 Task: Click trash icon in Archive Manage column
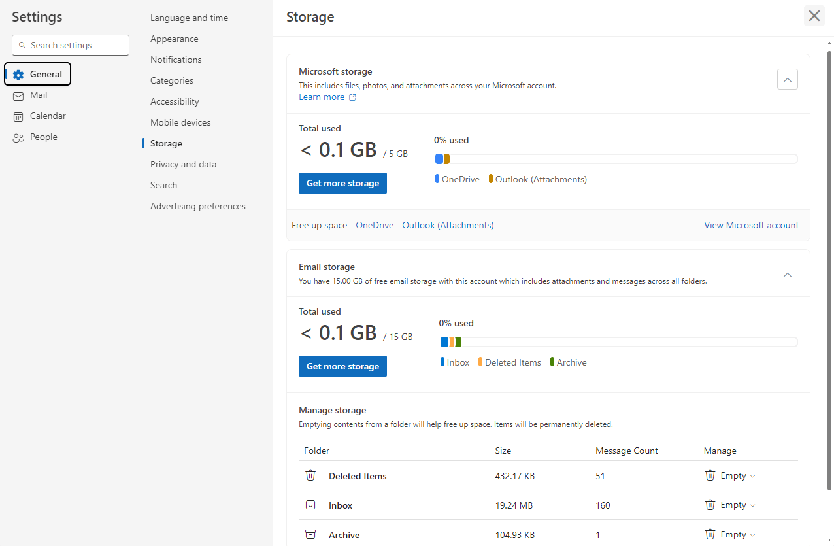pos(710,534)
